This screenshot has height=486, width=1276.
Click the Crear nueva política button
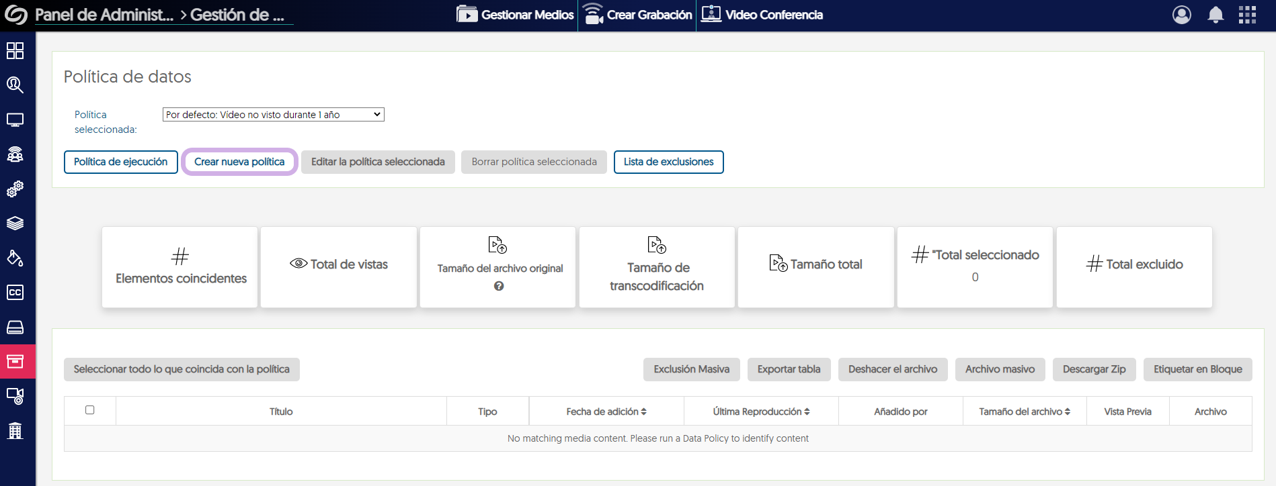(x=239, y=162)
